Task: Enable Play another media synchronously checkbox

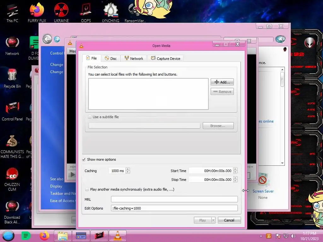Action: click(87, 189)
